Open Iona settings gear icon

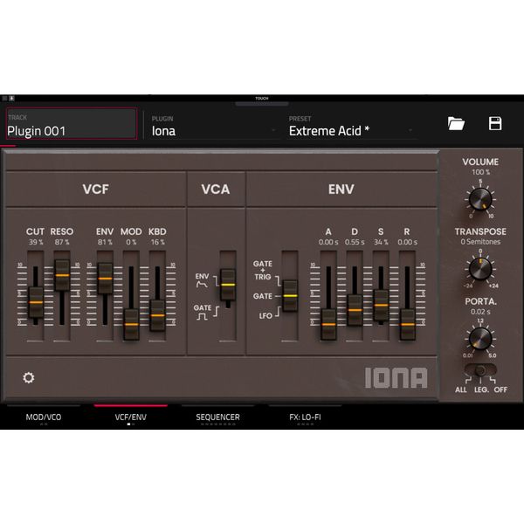point(29,377)
